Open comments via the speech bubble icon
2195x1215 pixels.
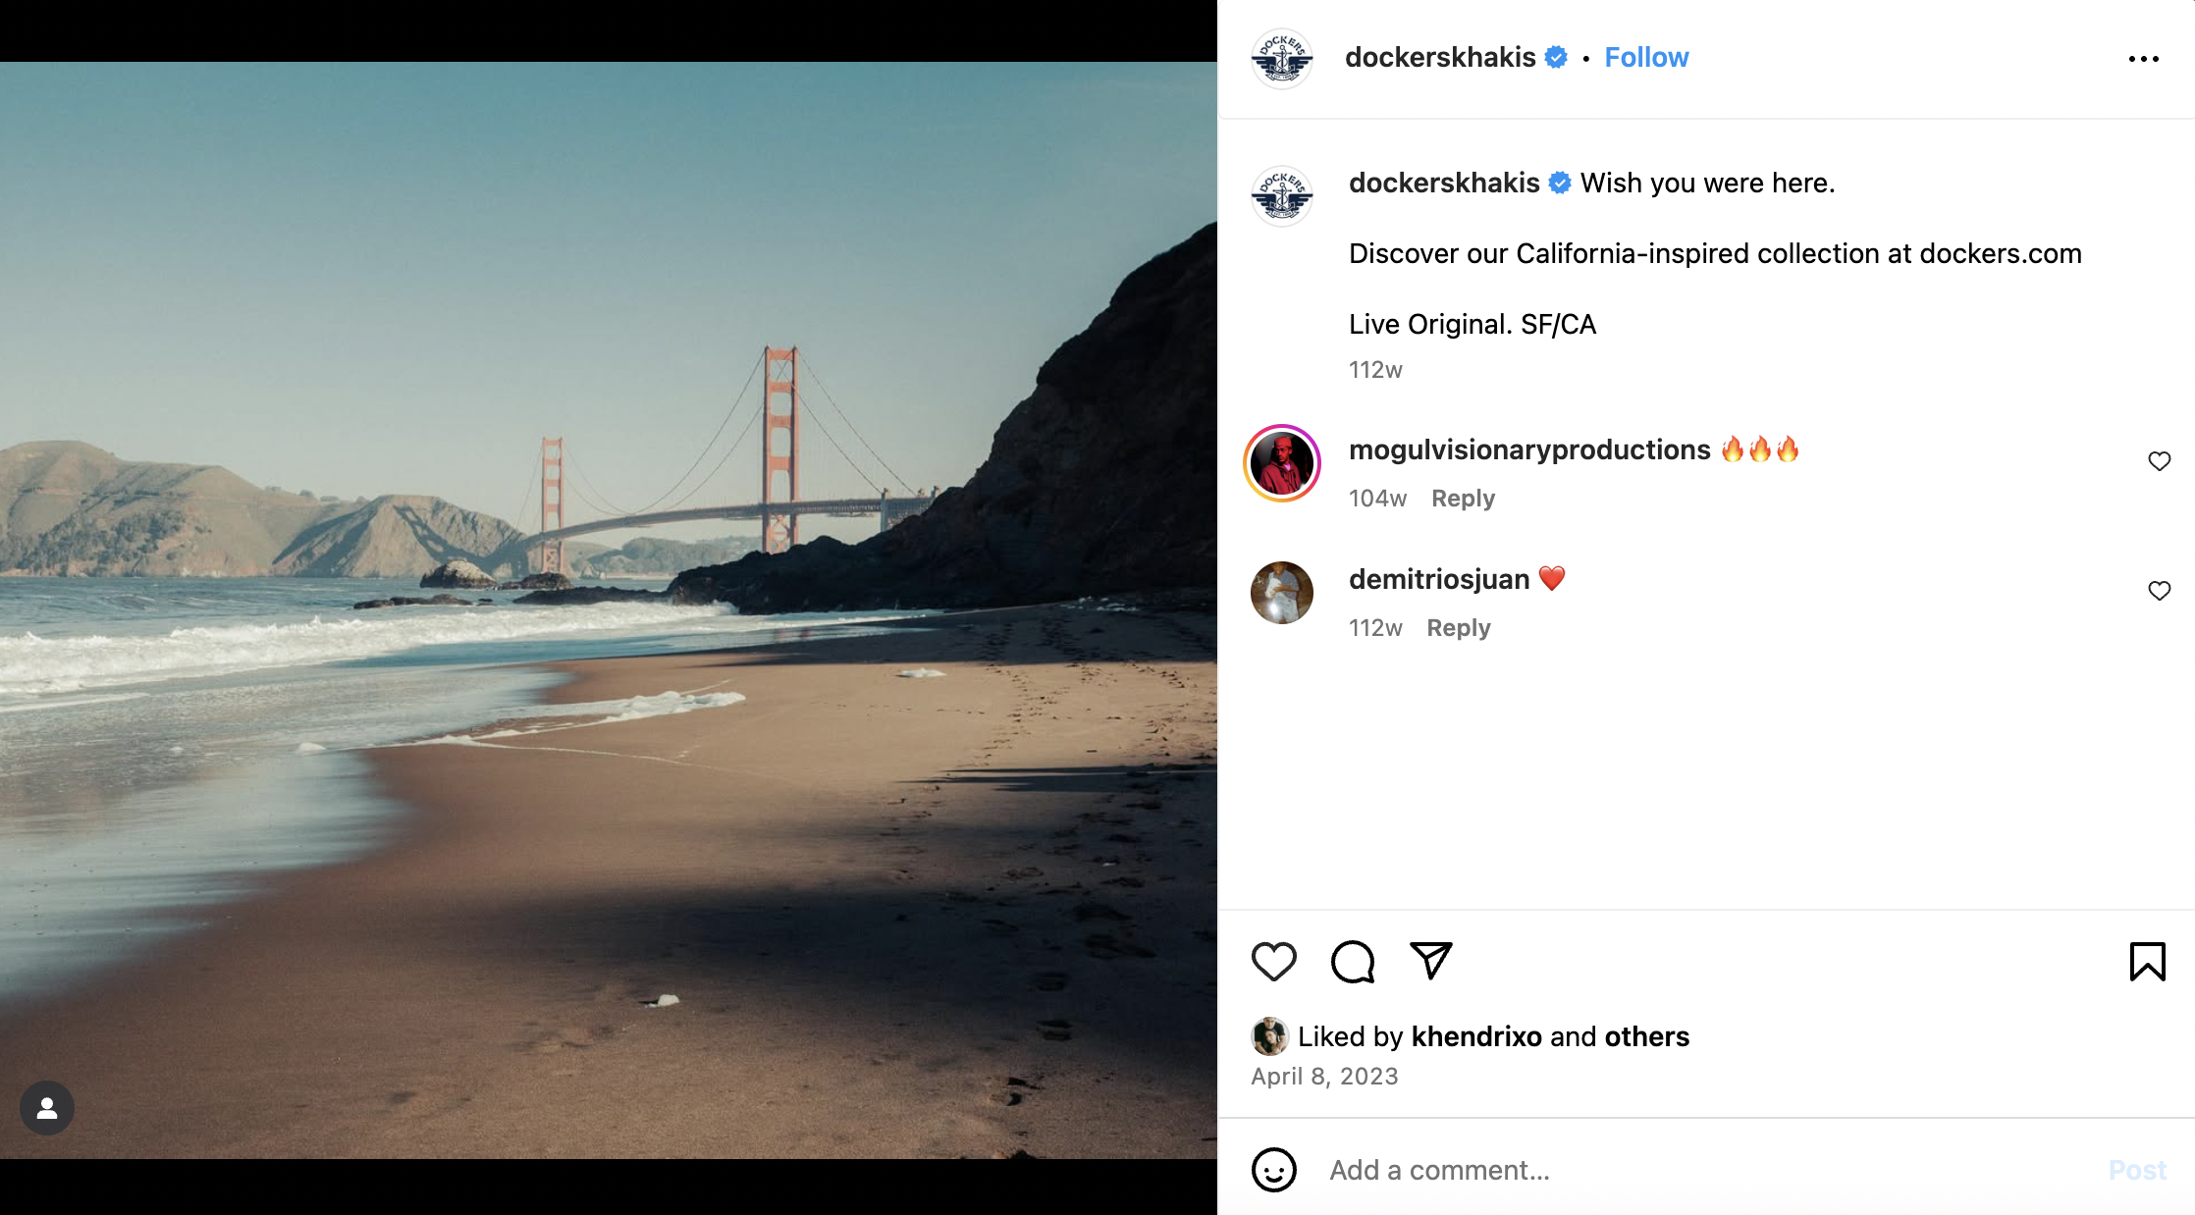(x=1352, y=962)
